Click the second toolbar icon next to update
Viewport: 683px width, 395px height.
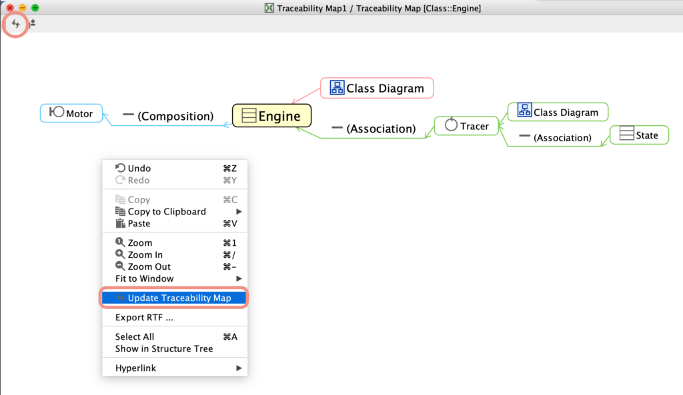pyautogui.click(x=31, y=24)
